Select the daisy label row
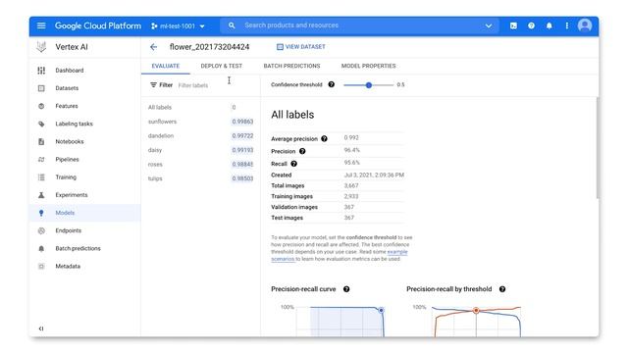 [200, 150]
